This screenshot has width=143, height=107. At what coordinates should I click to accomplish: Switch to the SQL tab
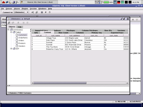point(20,27)
